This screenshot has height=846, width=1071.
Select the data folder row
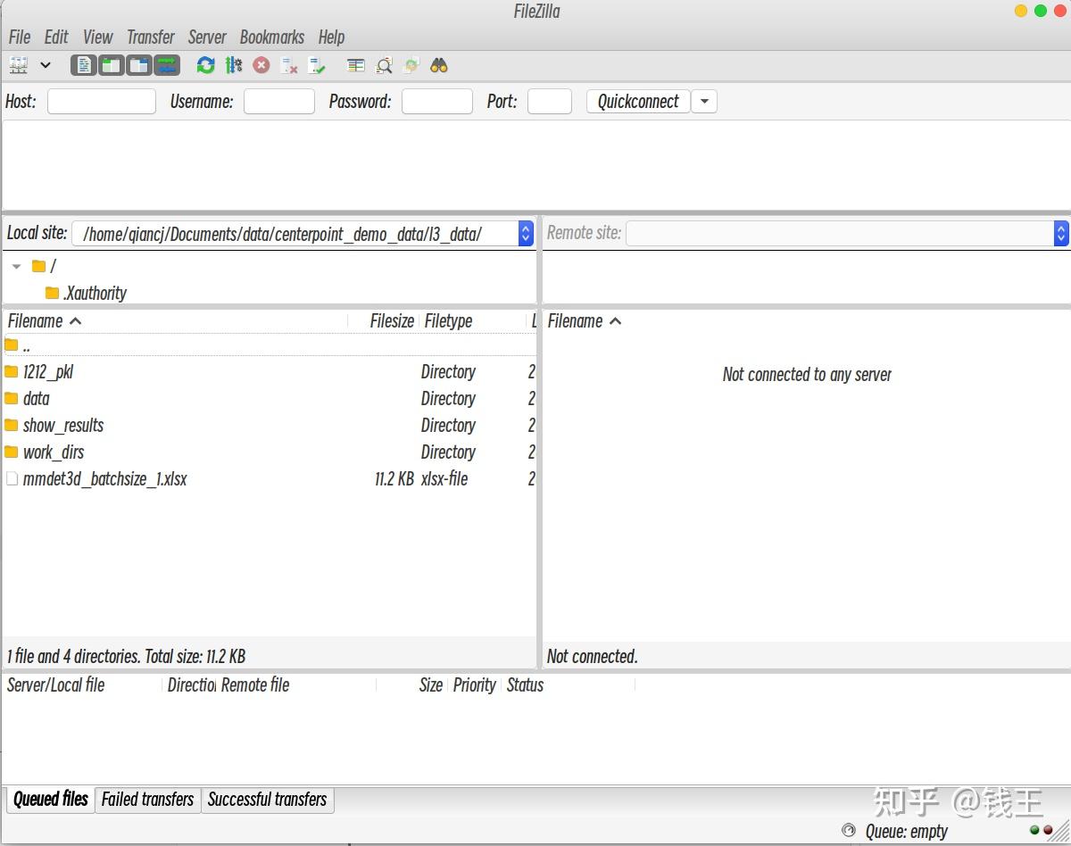pos(269,399)
